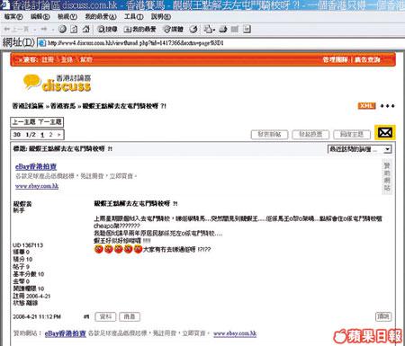Open the Media (媒體) toolbar button
This screenshot has height=346, width=405.
click(x=173, y=29)
